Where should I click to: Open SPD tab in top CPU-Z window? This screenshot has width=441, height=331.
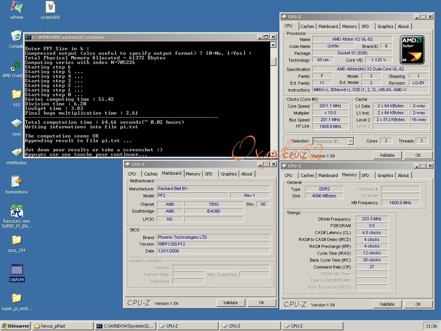(365, 26)
